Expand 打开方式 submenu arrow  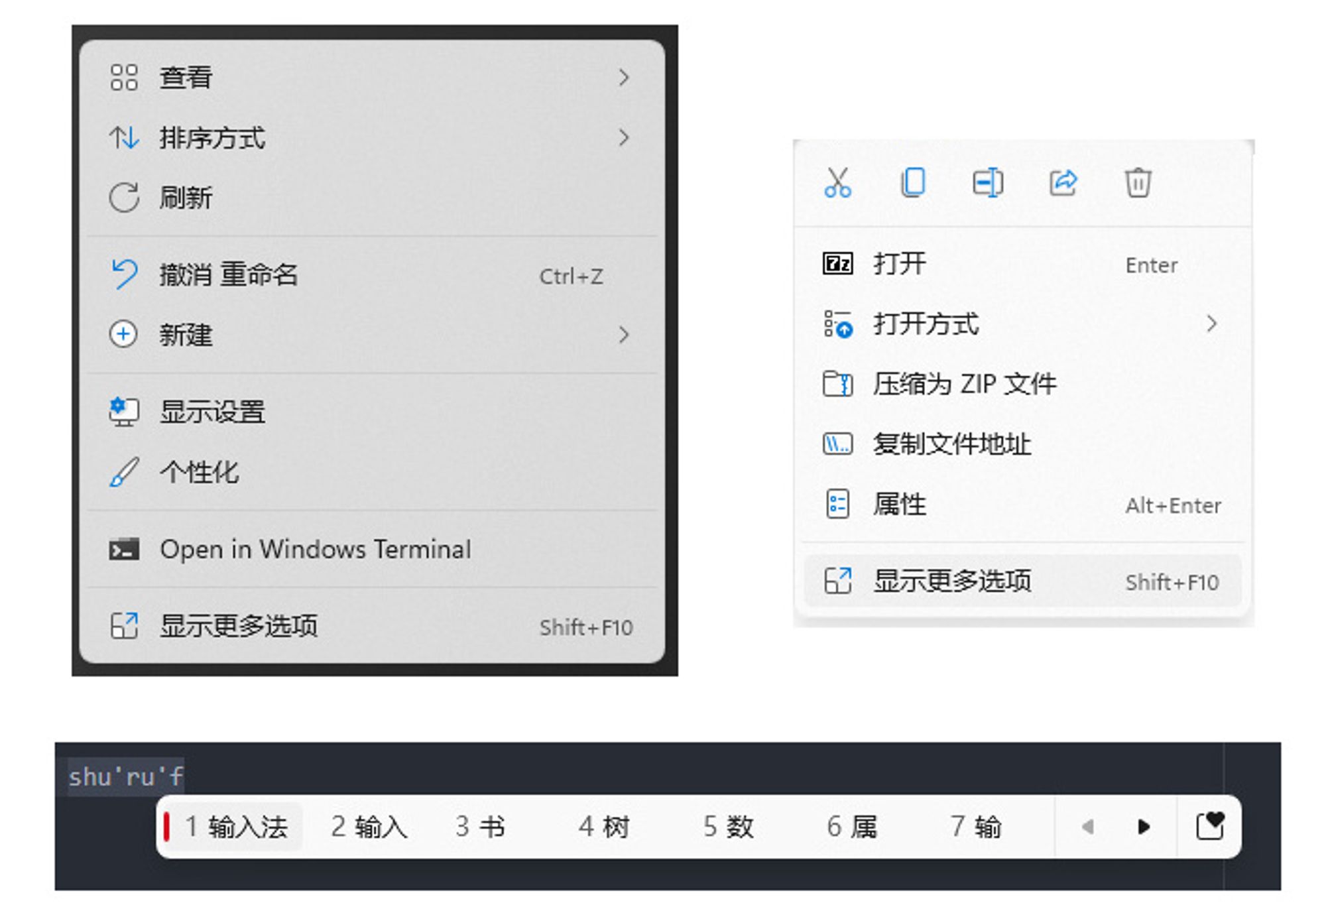pos(1211,324)
